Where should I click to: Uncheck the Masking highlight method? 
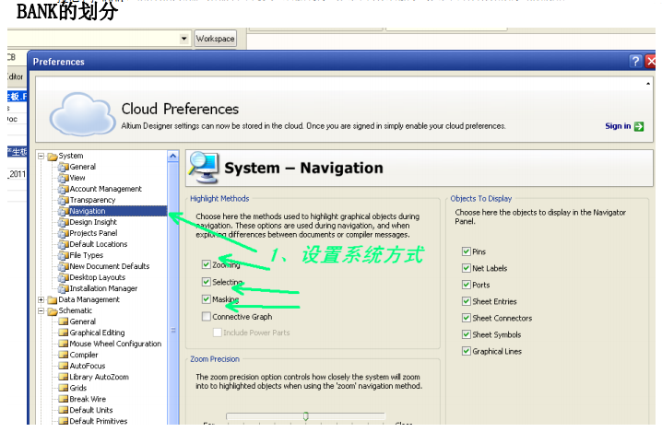(x=206, y=299)
